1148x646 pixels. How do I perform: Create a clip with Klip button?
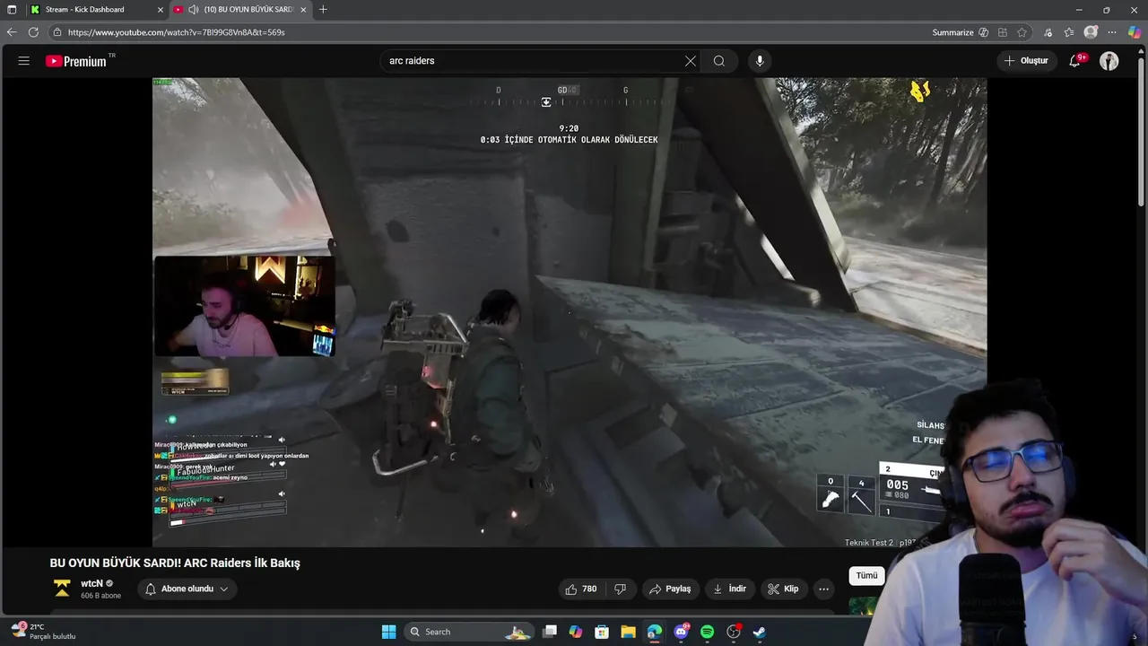(783, 589)
